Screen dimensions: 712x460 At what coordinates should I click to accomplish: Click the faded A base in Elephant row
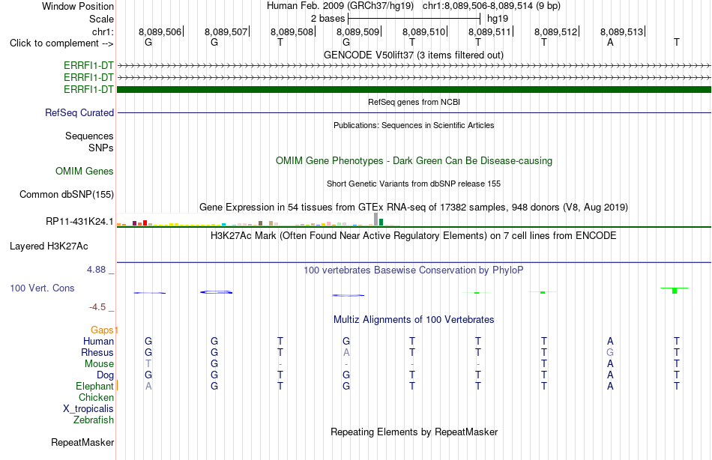point(148,386)
